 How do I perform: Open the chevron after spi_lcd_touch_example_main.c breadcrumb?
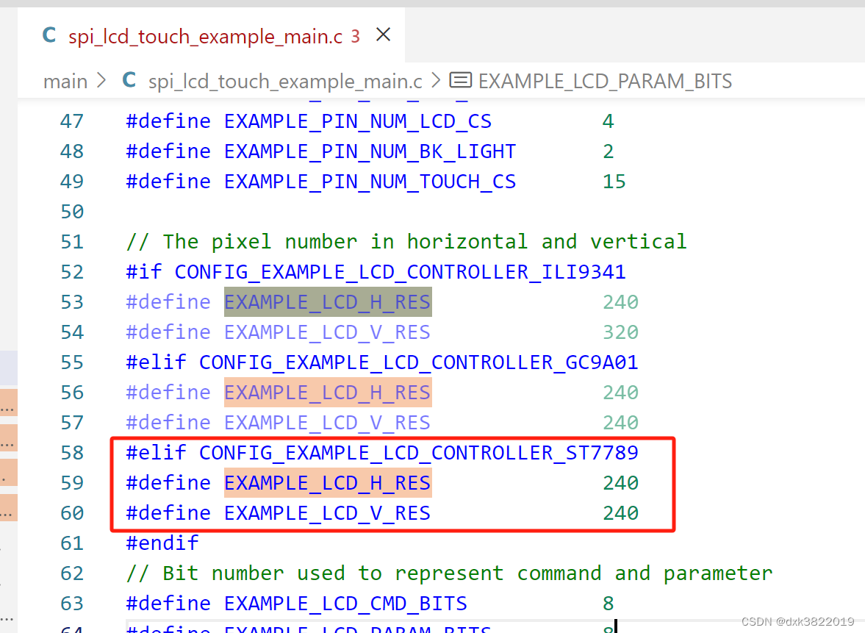point(436,81)
